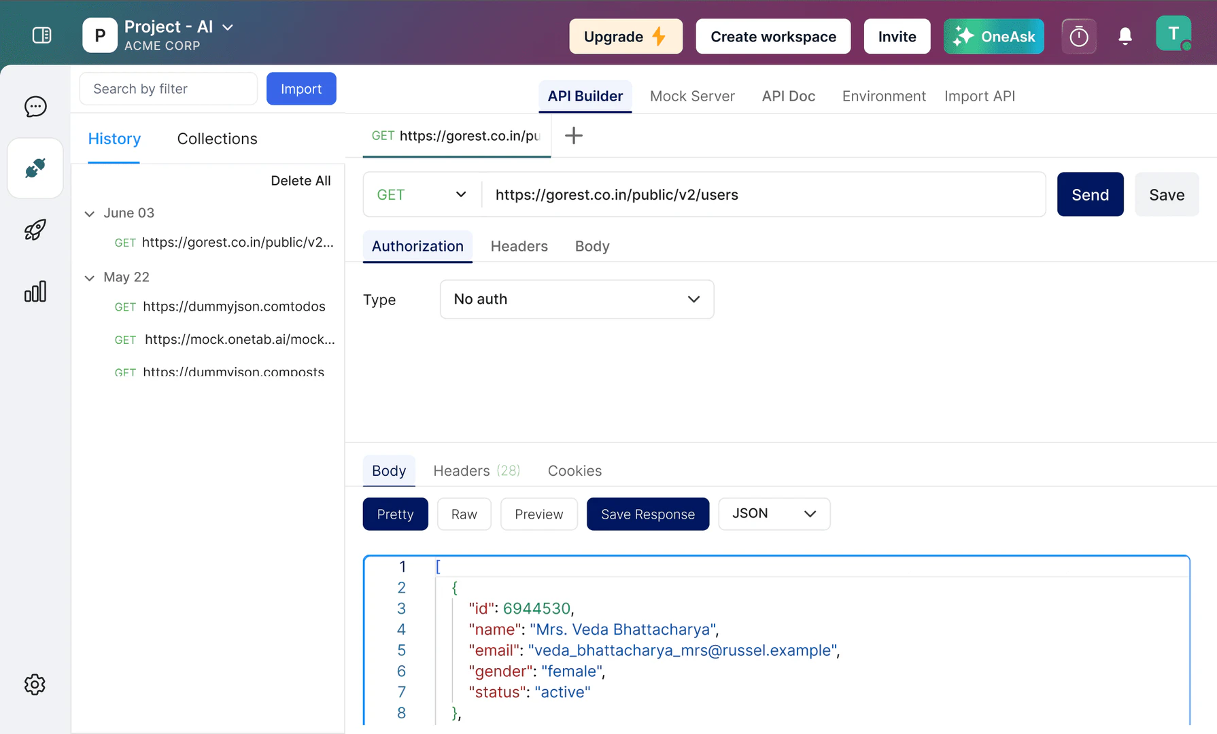1217x734 pixels.
Task: Click the Send button
Action: point(1090,194)
